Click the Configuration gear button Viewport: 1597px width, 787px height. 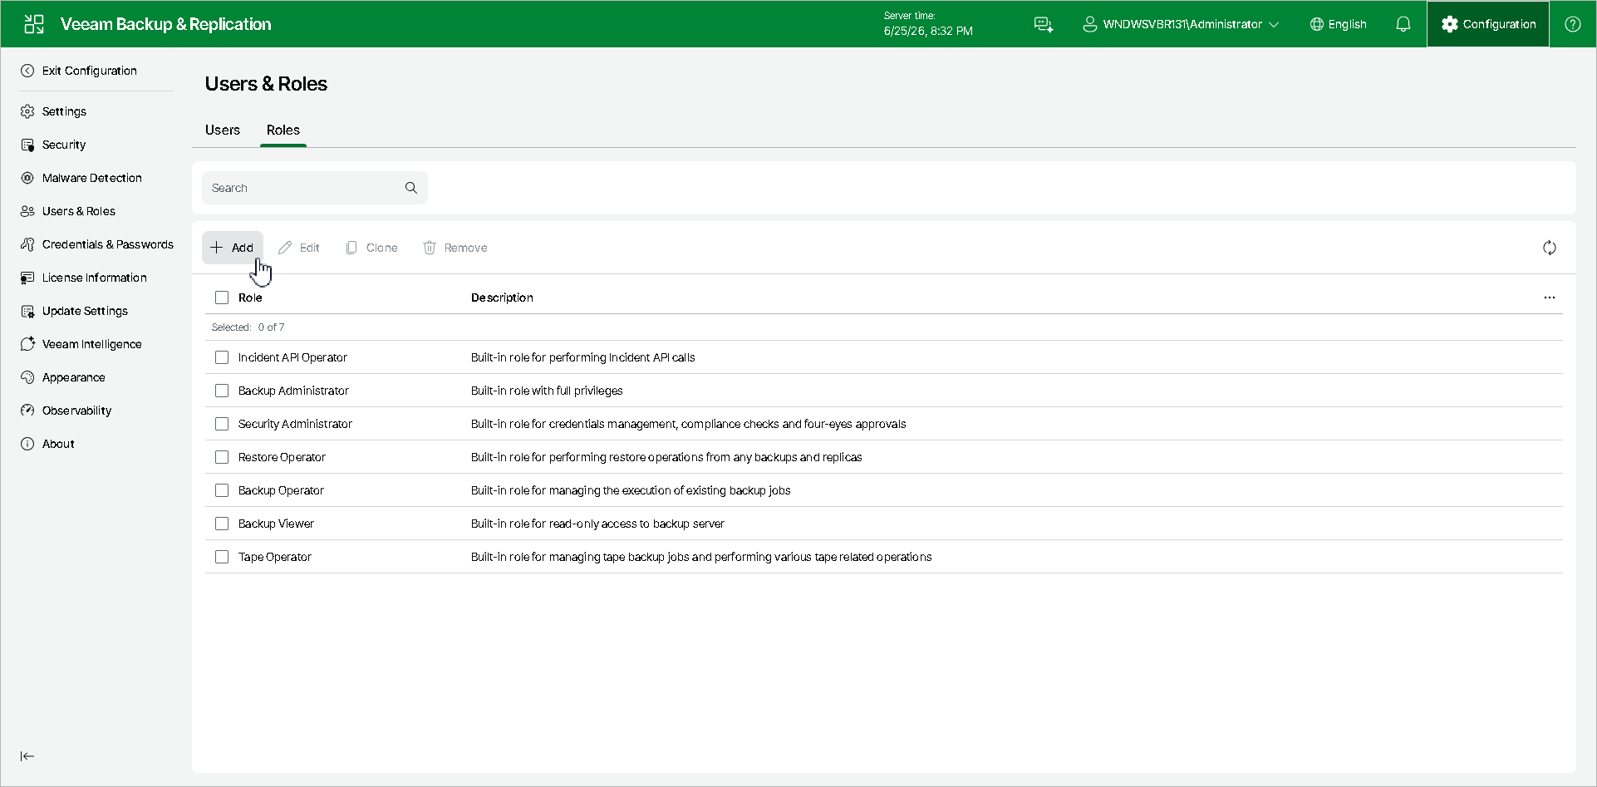click(1488, 24)
